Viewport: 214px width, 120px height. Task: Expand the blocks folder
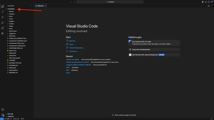point(11,11)
